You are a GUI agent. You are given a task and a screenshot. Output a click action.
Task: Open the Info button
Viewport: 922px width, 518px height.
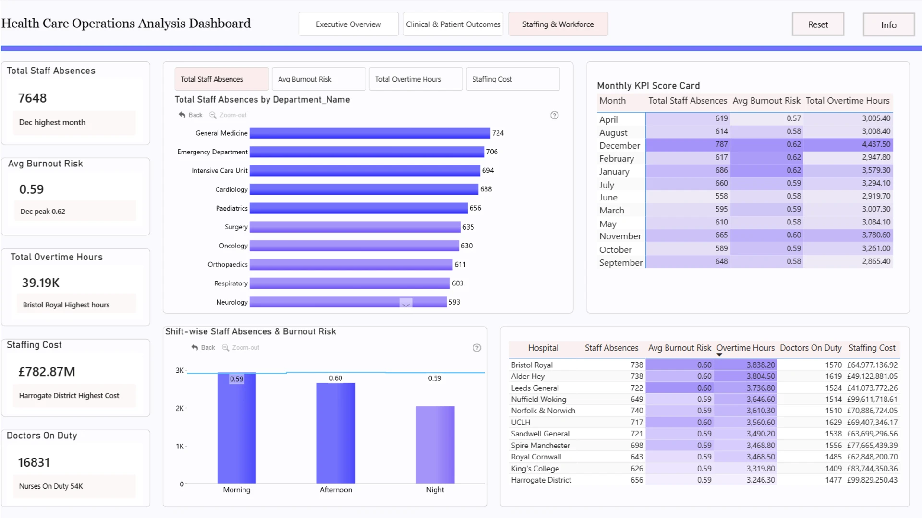tap(889, 25)
